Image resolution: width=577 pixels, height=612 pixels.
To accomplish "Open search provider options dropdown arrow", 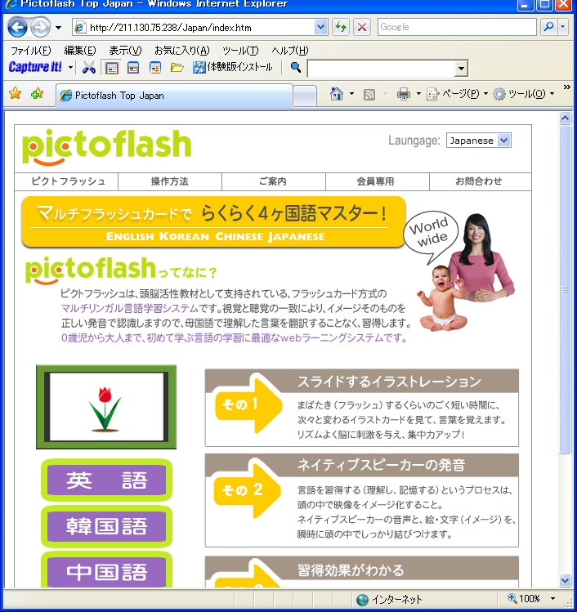I will 562,27.
